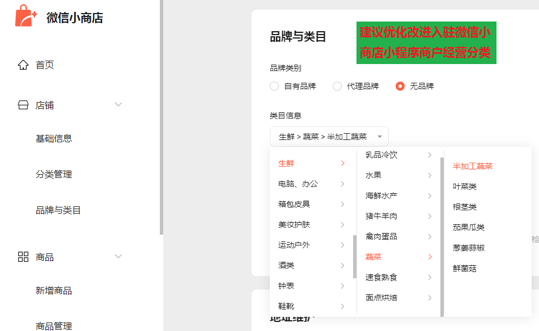Choose 电脑、办公 category
This screenshot has height=331, width=539.
tap(298, 184)
